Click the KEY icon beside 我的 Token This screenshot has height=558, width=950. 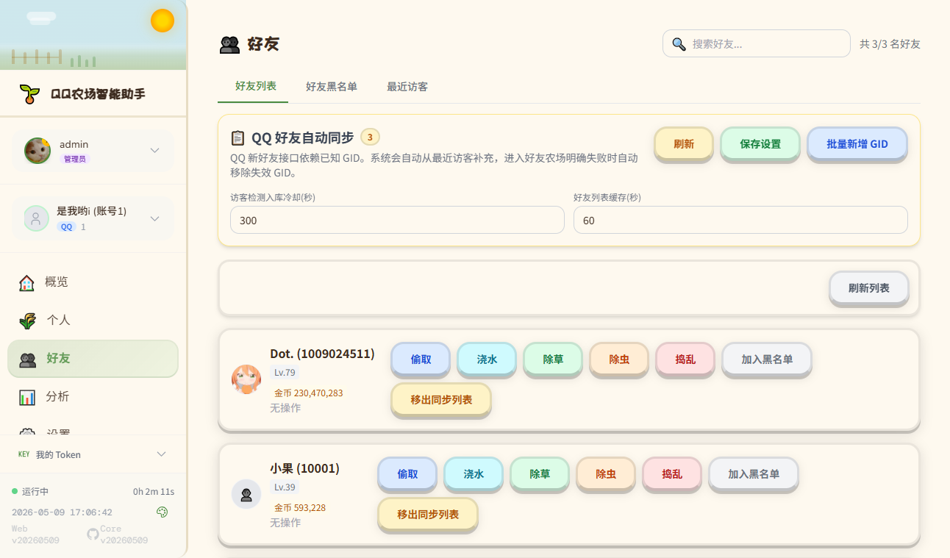pos(24,454)
